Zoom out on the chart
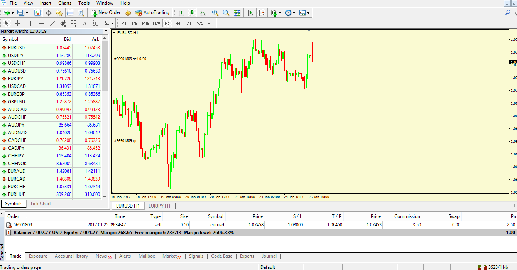This screenshot has height=270, width=517. point(226,12)
